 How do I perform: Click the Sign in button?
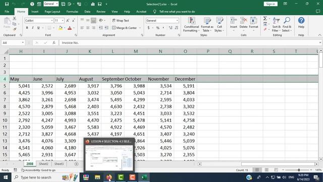pos(271,4)
